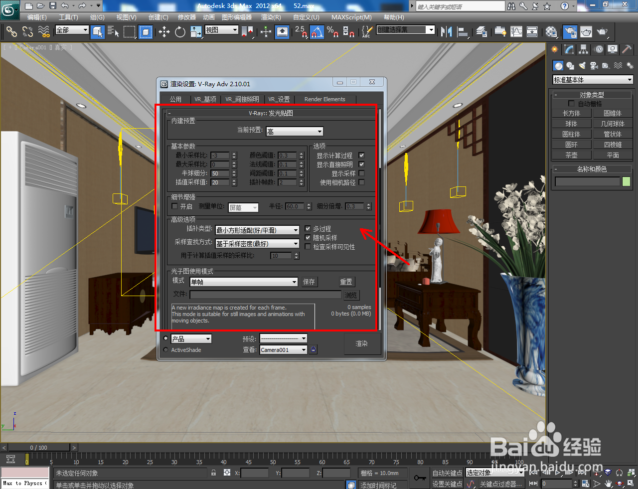638x489 pixels.
Task: Switch to the Hierarchy command panel
Action: coord(583,49)
